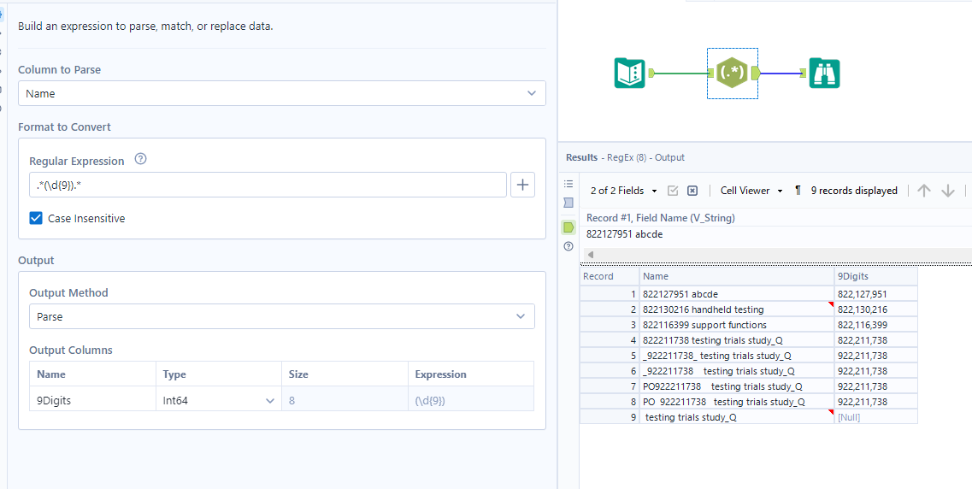Open the Results help question-mark icon
This screenshot has height=489, width=972.
[568, 247]
